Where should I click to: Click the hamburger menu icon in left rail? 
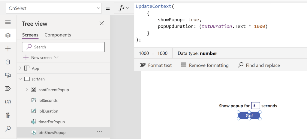pos(8,23)
